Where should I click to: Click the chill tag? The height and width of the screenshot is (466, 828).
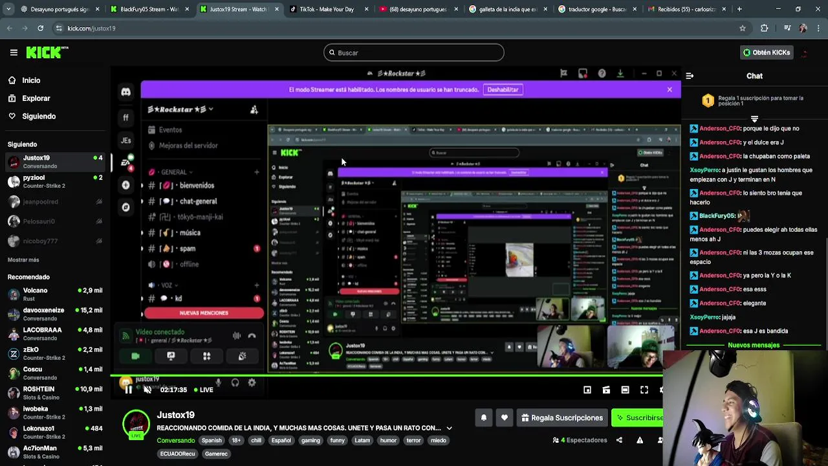point(256,441)
